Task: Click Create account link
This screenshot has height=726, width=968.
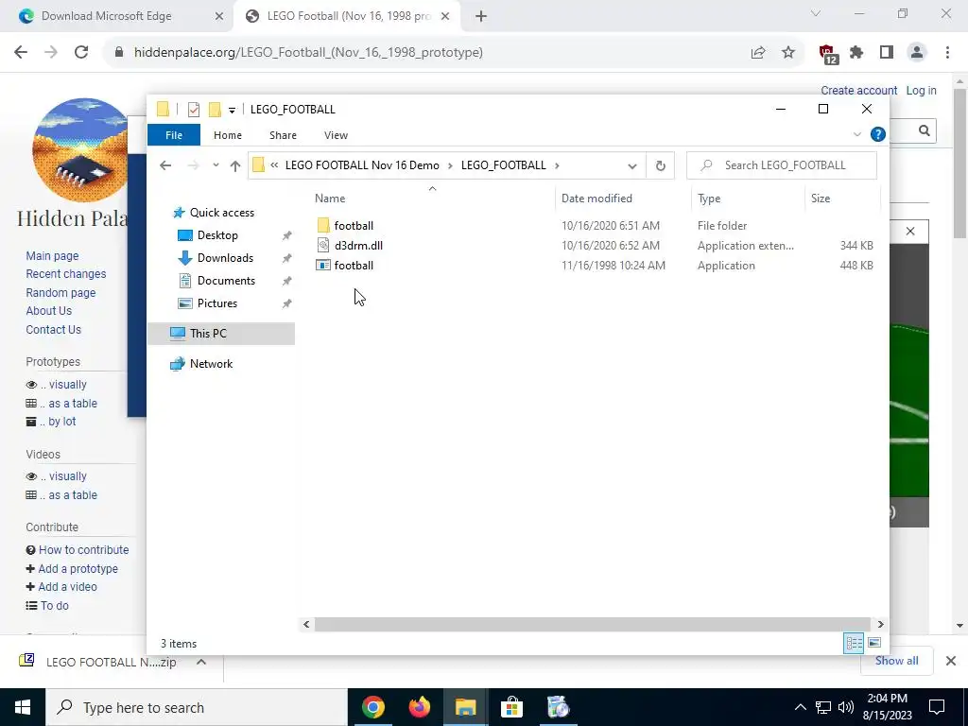Action: (858, 90)
